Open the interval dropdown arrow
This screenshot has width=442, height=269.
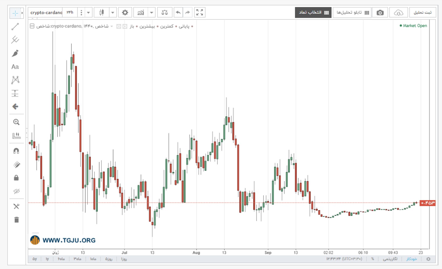88,12
